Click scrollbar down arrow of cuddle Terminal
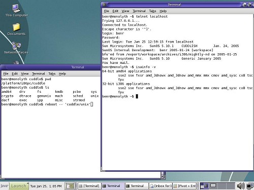254x190 pixels. tap(163, 176)
